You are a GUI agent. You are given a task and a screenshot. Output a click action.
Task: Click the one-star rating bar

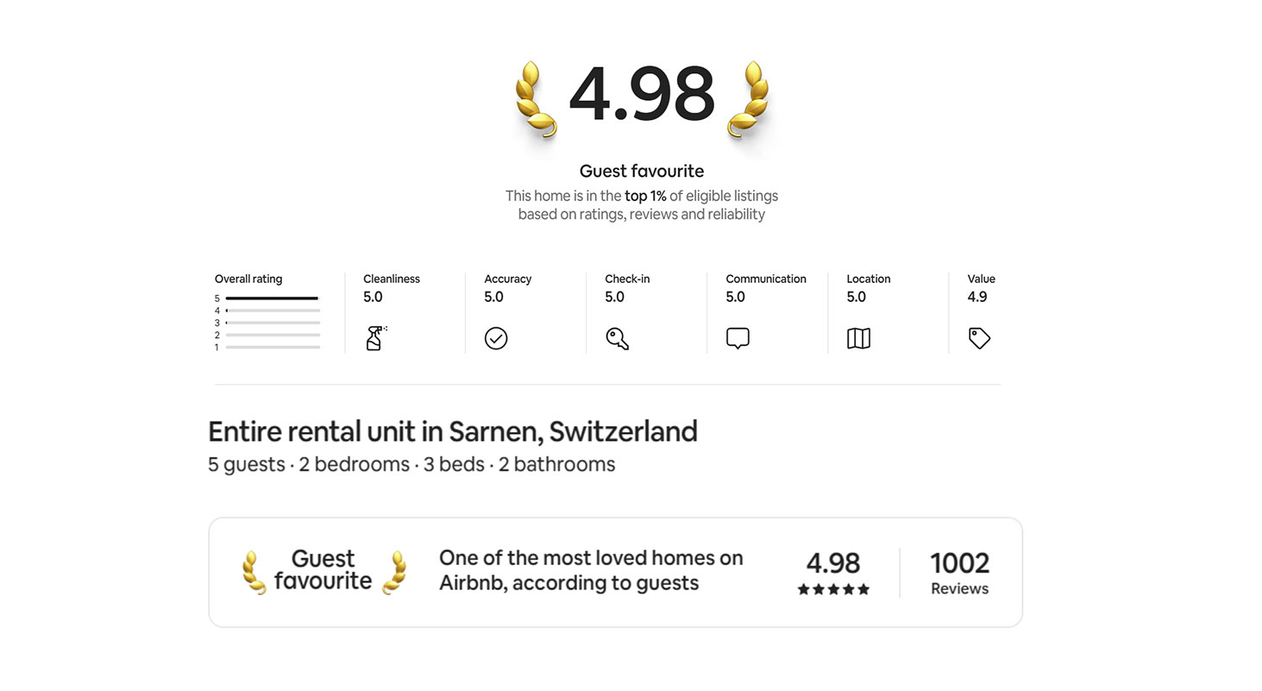[273, 347]
